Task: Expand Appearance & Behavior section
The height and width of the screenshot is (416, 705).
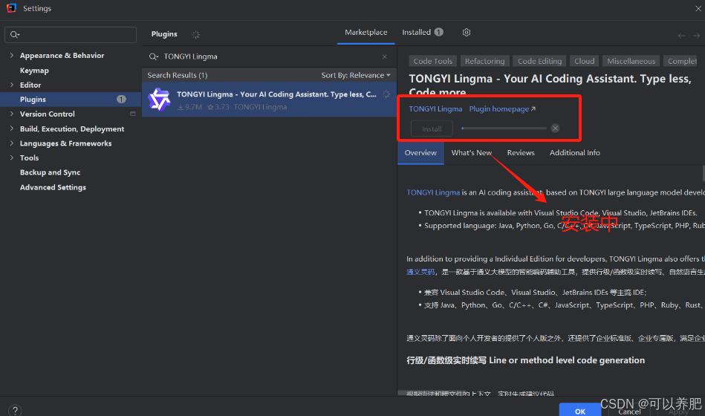Action: point(12,55)
